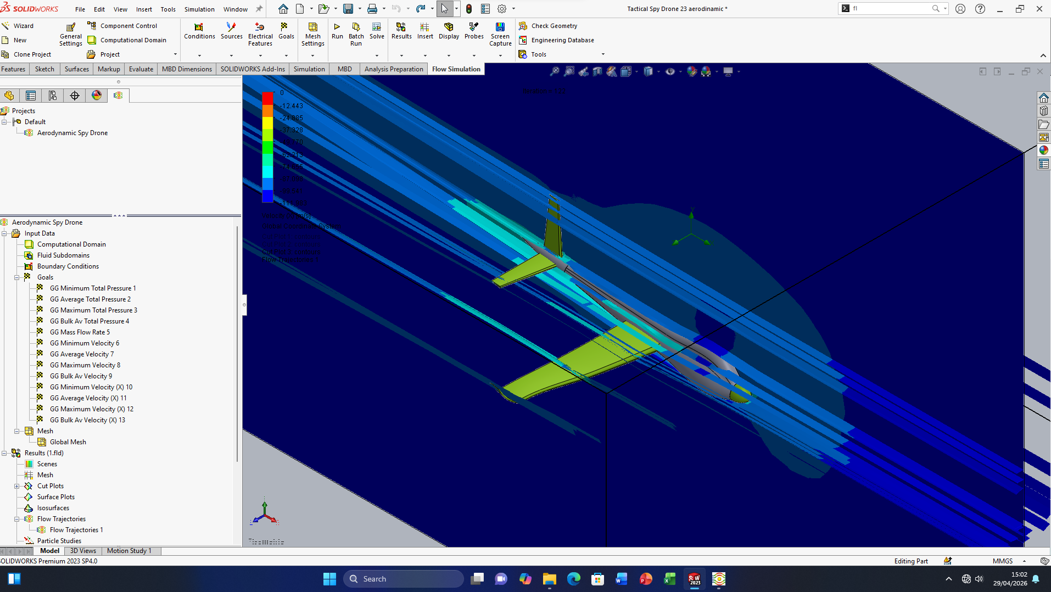1051x592 pixels.
Task: Click Zoom to Fit in view toolbar
Action: (x=555, y=71)
